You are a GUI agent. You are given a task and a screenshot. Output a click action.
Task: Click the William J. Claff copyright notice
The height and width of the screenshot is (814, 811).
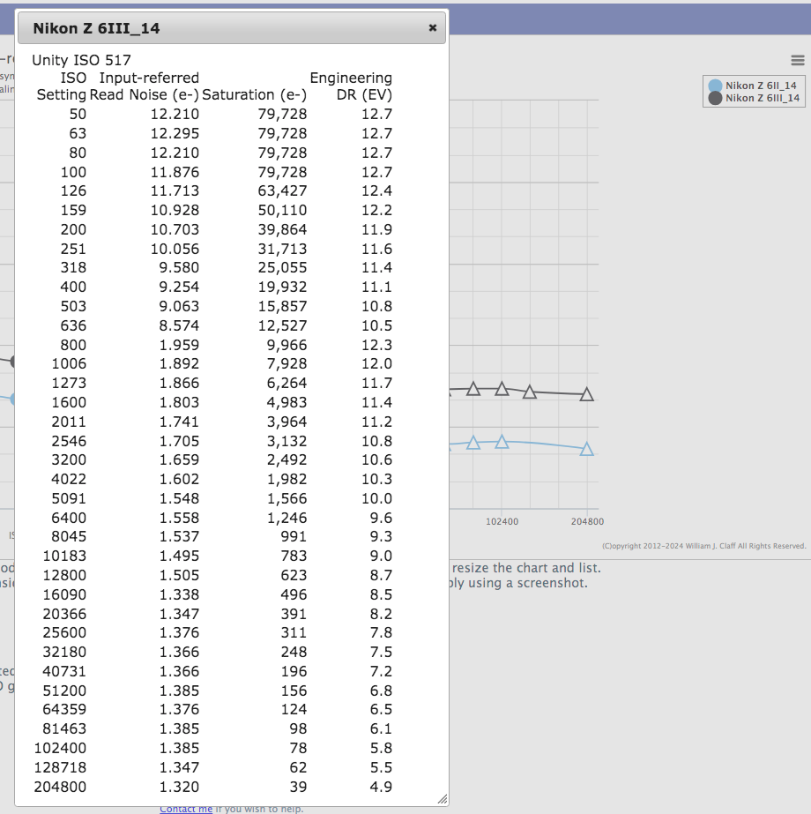tap(703, 546)
